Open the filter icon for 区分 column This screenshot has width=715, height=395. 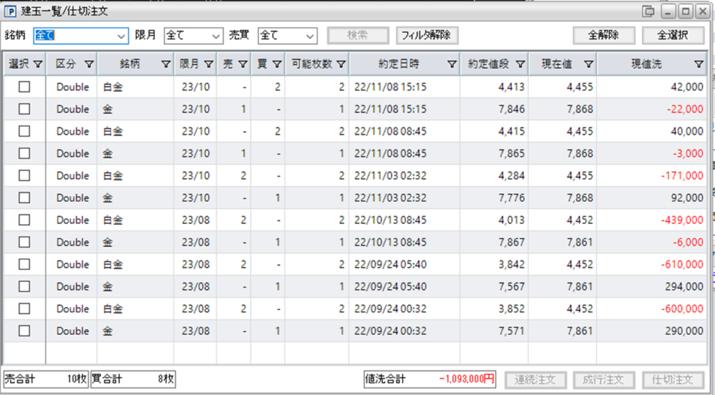coord(89,64)
